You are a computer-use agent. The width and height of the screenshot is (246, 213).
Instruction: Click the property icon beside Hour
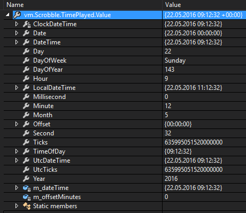tap(26, 79)
